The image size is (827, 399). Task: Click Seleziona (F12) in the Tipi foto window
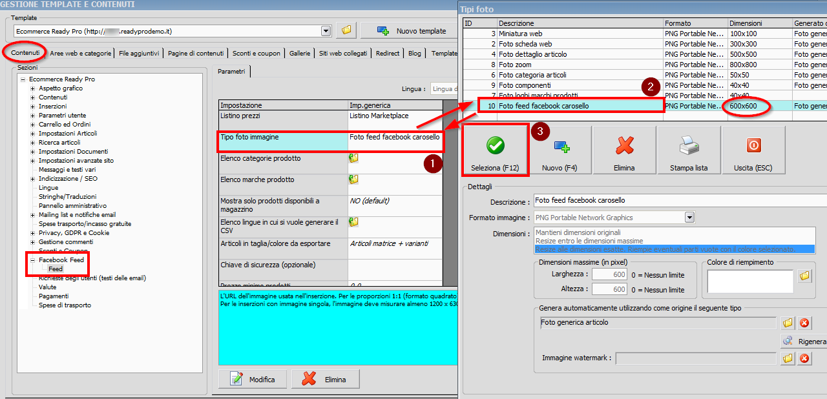pyautogui.click(x=495, y=150)
